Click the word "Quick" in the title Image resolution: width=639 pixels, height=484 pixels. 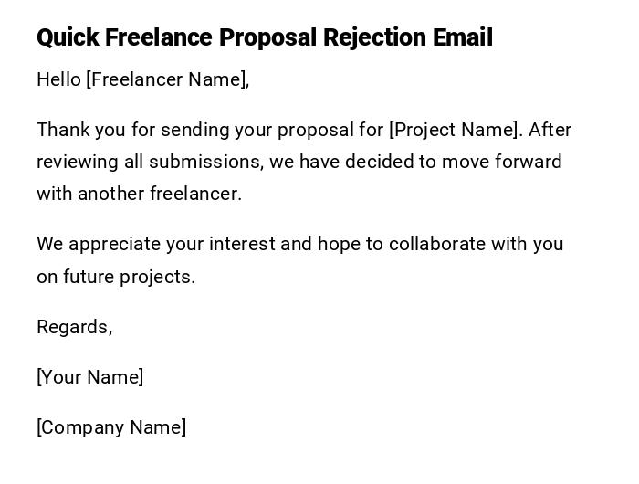click(68, 37)
